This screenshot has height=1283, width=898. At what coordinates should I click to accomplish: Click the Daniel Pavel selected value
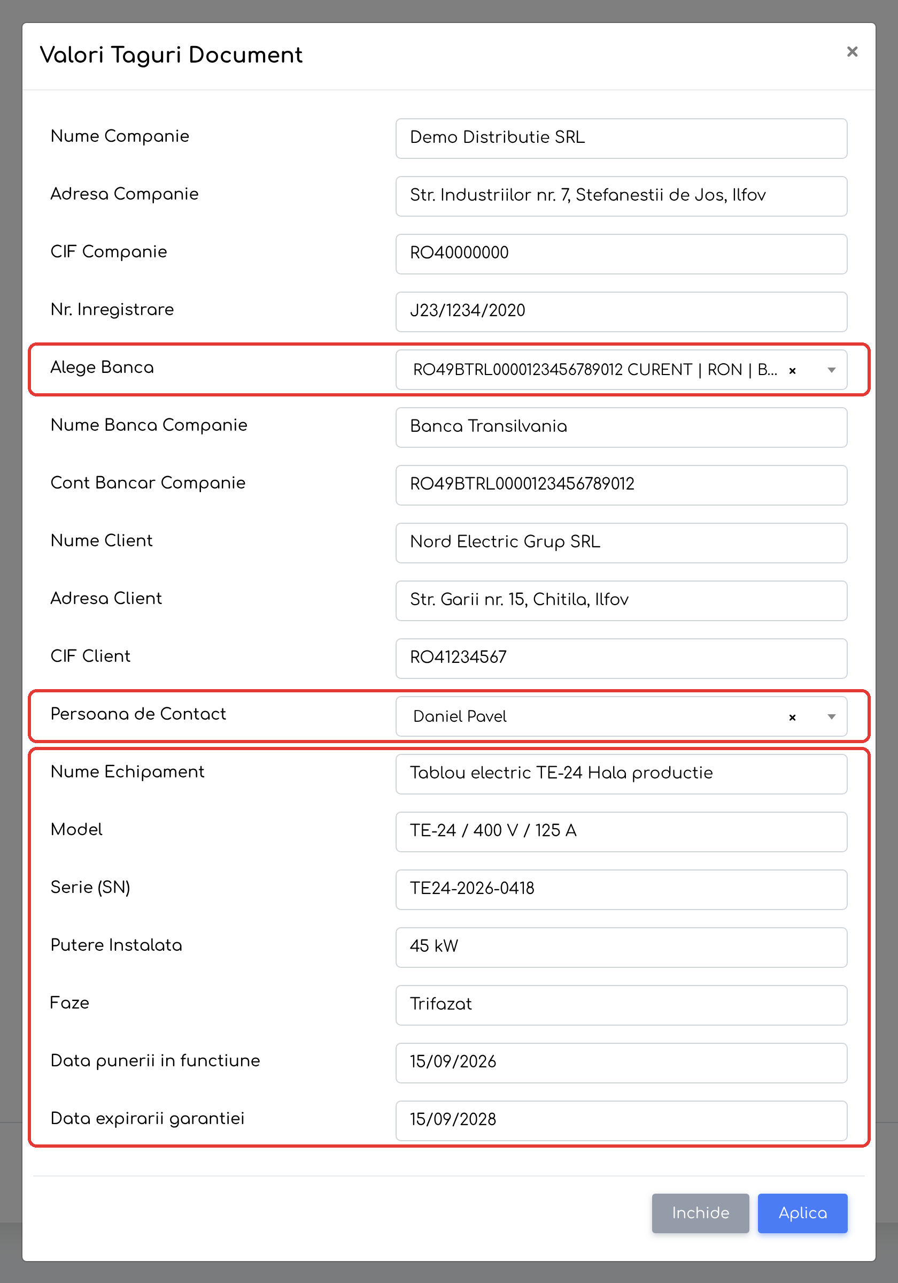pyautogui.click(x=459, y=716)
